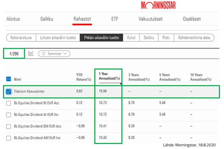Sort by YTD Return(%) column

click(x=83, y=77)
